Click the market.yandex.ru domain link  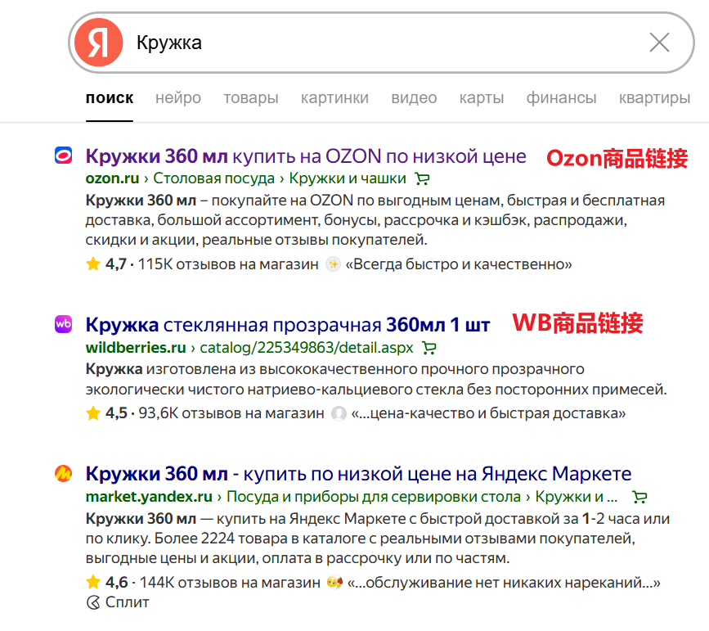(x=149, y=497)
